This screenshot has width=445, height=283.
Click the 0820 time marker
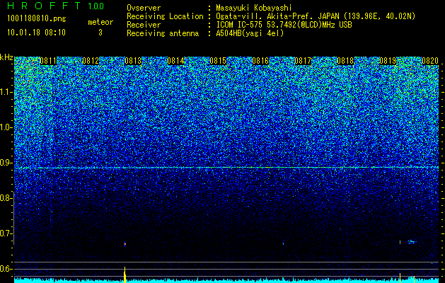click(430, 61)
